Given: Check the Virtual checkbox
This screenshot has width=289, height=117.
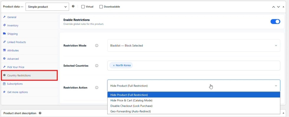Looking at the screenshot, I should pyautogui.click(x=83, y=6).
